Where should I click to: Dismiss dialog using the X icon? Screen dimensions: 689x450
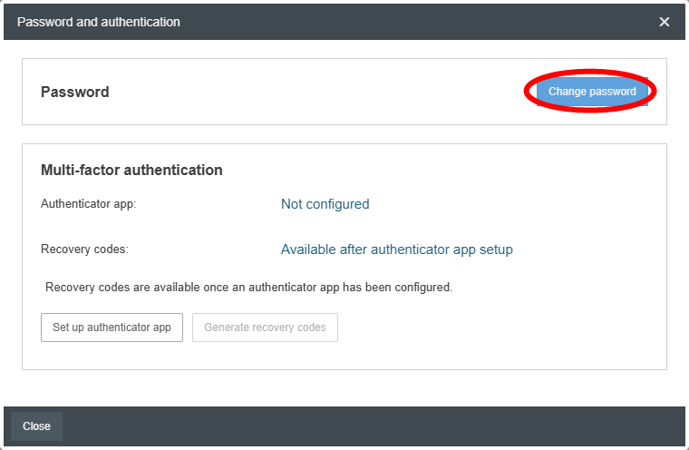click(664, 22)
